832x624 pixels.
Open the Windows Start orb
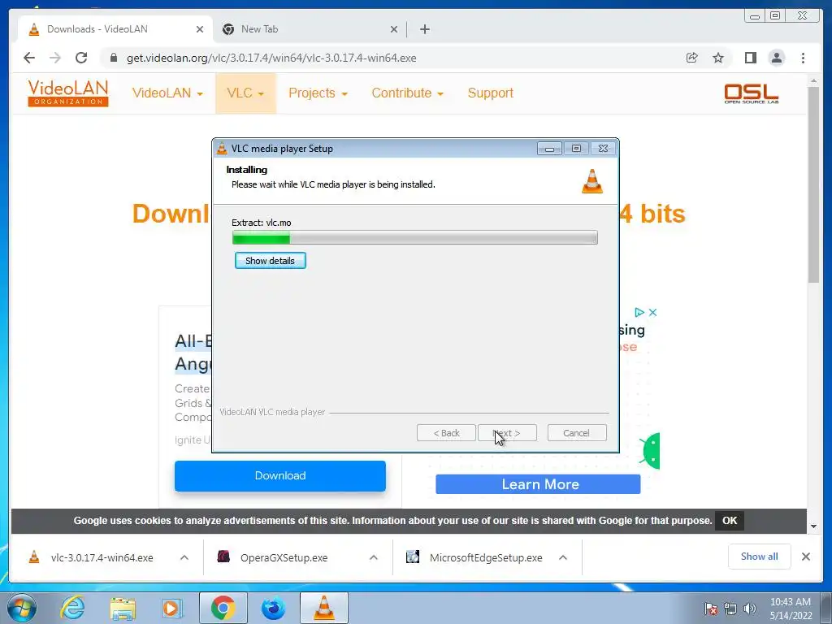(x=22, y=608)
